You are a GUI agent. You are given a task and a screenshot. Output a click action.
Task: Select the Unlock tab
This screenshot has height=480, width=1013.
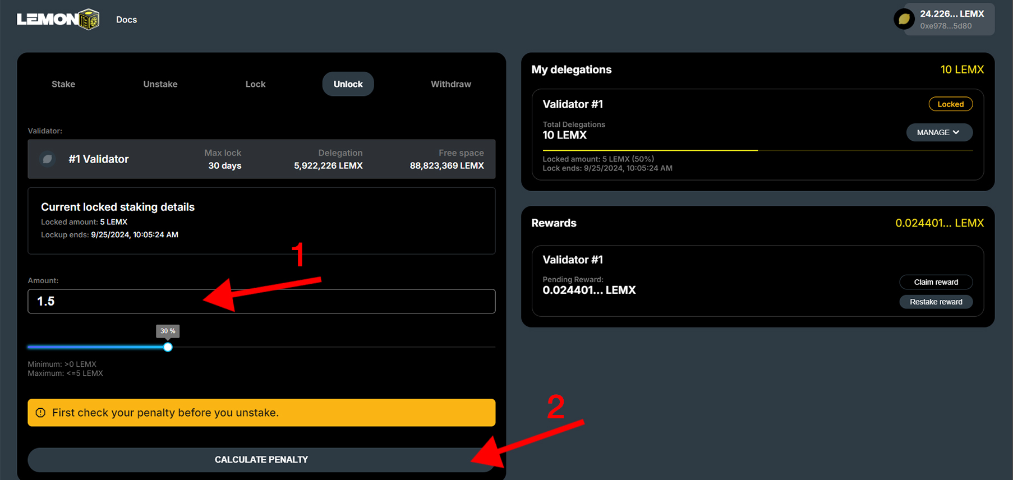[x=348, y=84]
